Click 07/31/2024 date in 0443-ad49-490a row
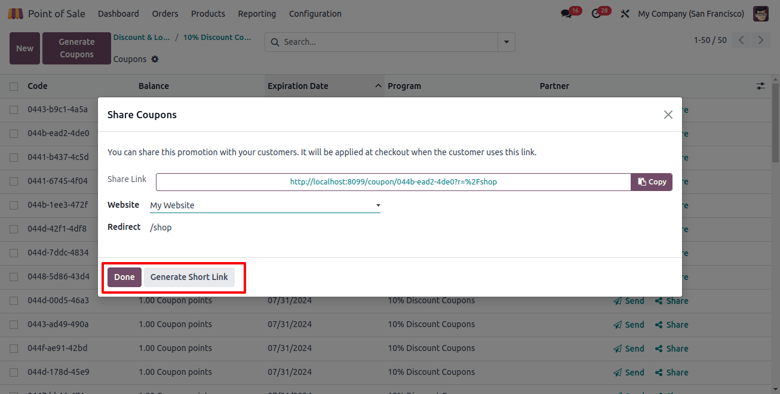 tap(290, 324)
